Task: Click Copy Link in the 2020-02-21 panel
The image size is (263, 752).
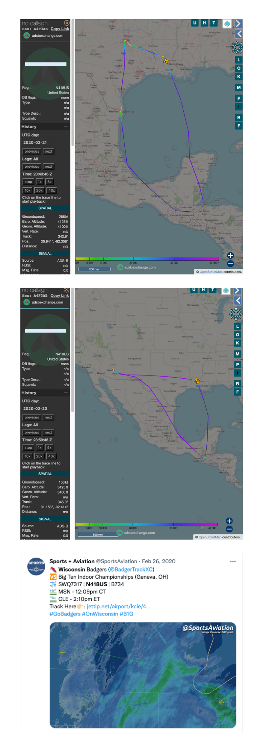Action: click(60, 29)
